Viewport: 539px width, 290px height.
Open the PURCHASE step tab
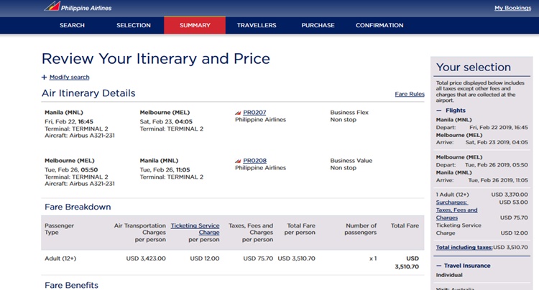[318, 25]
